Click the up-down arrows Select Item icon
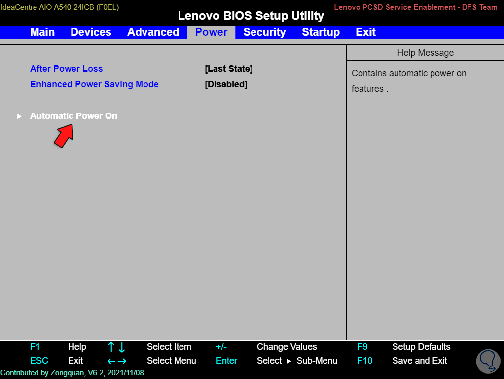504x379 pixels. pyautogui.click(x=116, y=347)
